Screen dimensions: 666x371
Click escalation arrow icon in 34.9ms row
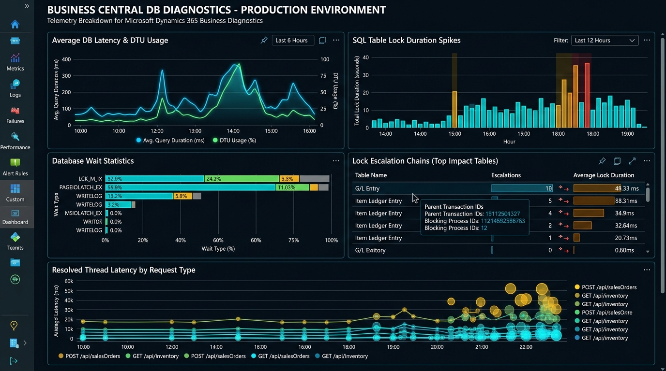click(563, 213)
